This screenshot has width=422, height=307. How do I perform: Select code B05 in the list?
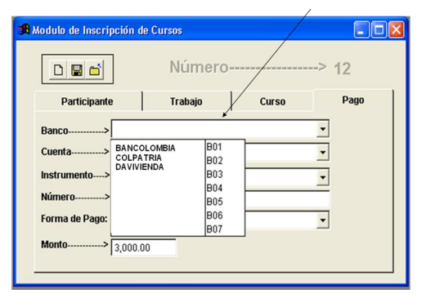[x=214, y=202]
